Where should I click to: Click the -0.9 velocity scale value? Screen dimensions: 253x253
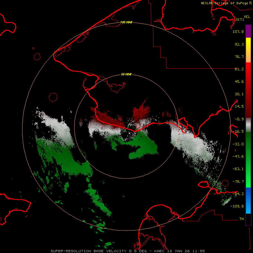pos(239,119)
